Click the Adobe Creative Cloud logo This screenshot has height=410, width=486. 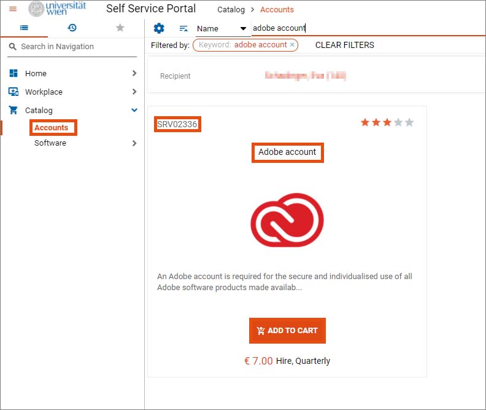click(x=287, y=220)
